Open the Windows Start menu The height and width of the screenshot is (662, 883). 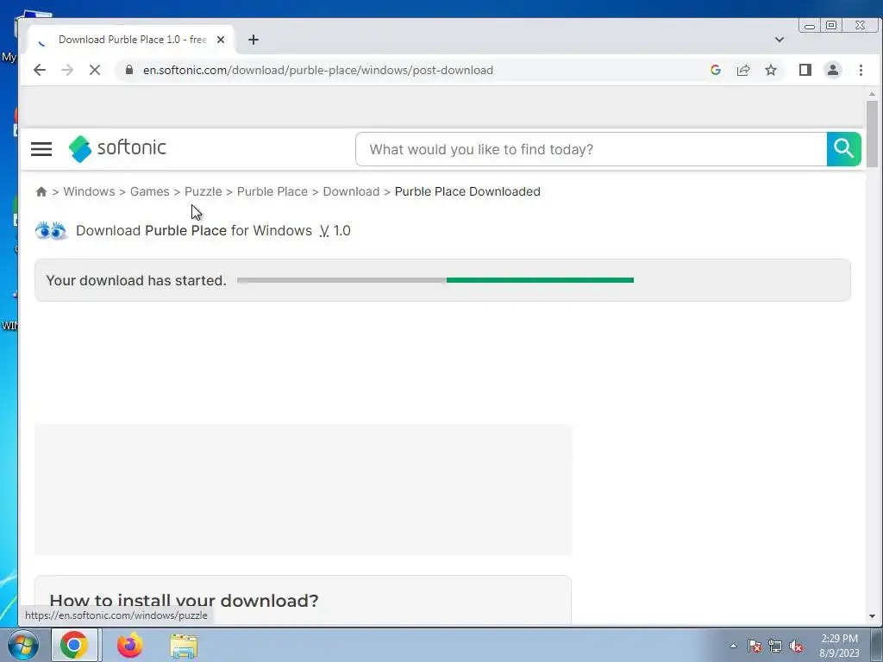[23, 645]
